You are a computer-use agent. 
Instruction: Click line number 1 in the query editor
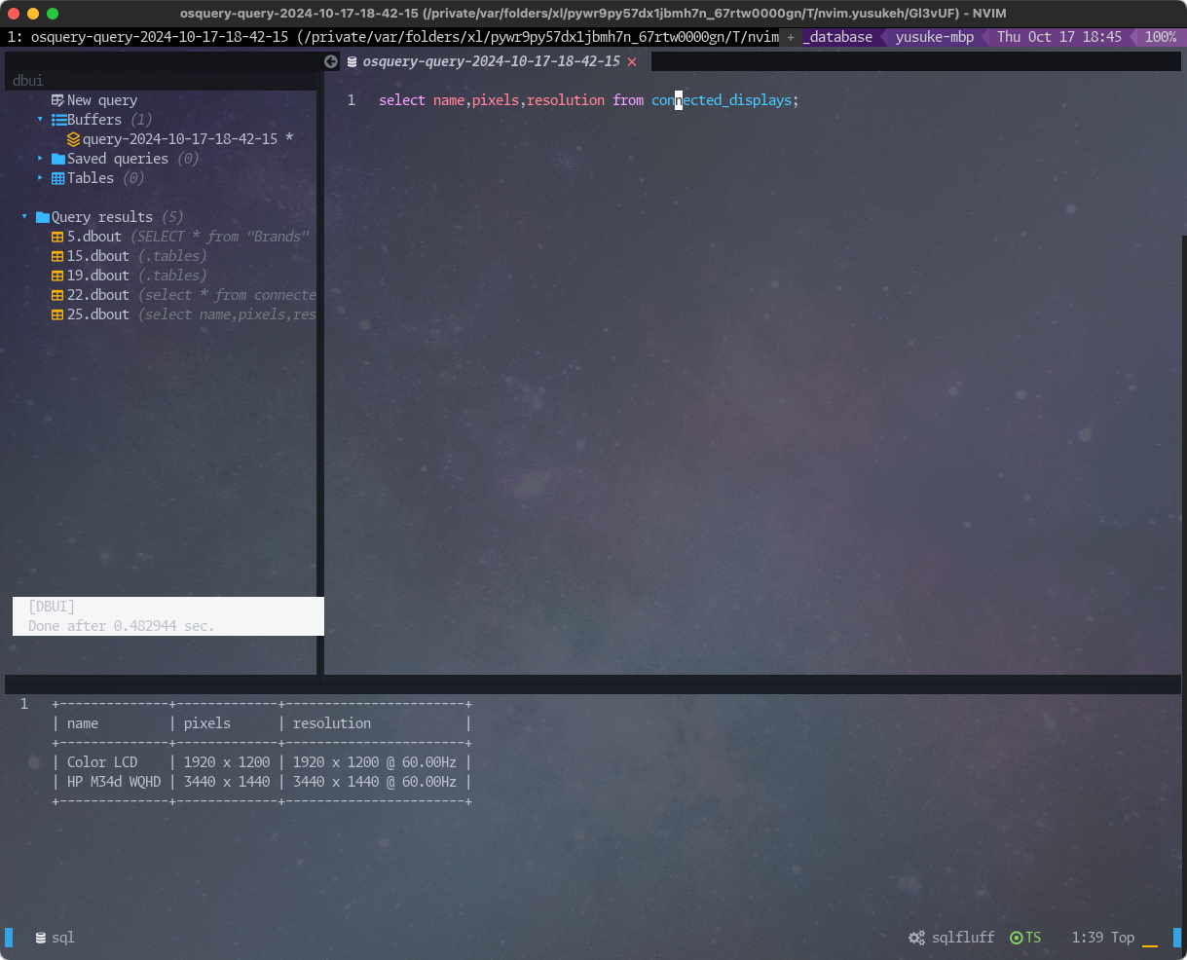pos(352,100)
